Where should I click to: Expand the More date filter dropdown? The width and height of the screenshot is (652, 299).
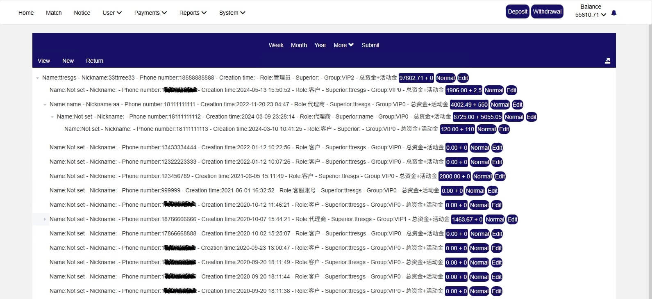(343, 45)
